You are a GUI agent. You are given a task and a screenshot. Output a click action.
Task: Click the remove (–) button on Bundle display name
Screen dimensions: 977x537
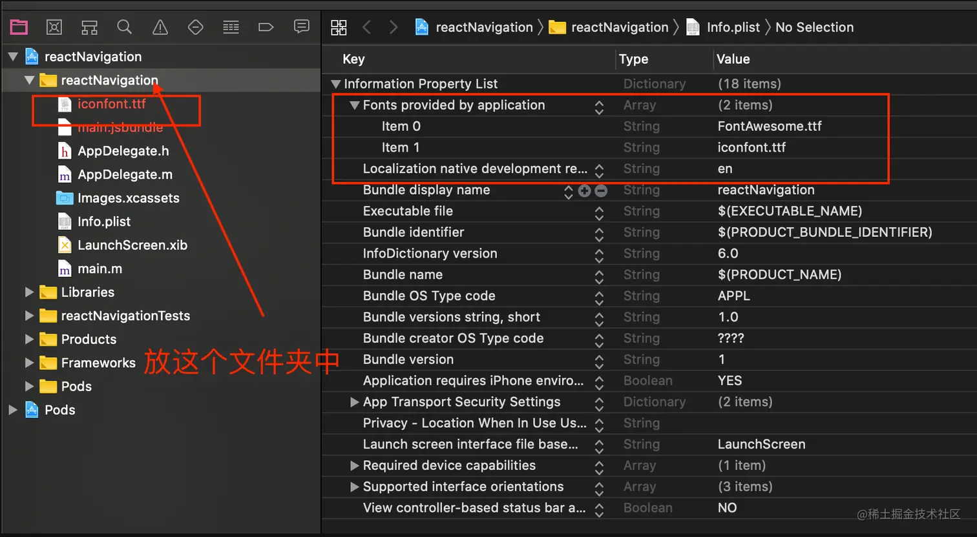click(x=601, y=190)
